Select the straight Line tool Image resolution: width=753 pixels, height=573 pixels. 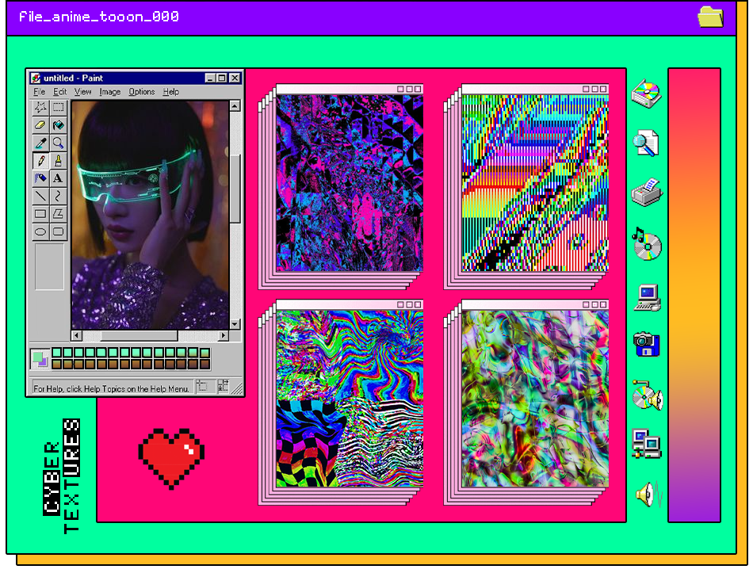pyautogui.click(x=40, y=196)
